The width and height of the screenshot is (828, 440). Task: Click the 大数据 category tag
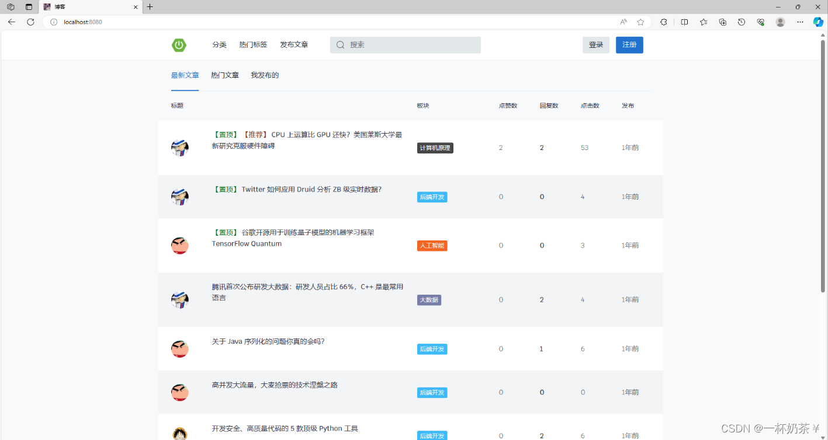(429, 300)
